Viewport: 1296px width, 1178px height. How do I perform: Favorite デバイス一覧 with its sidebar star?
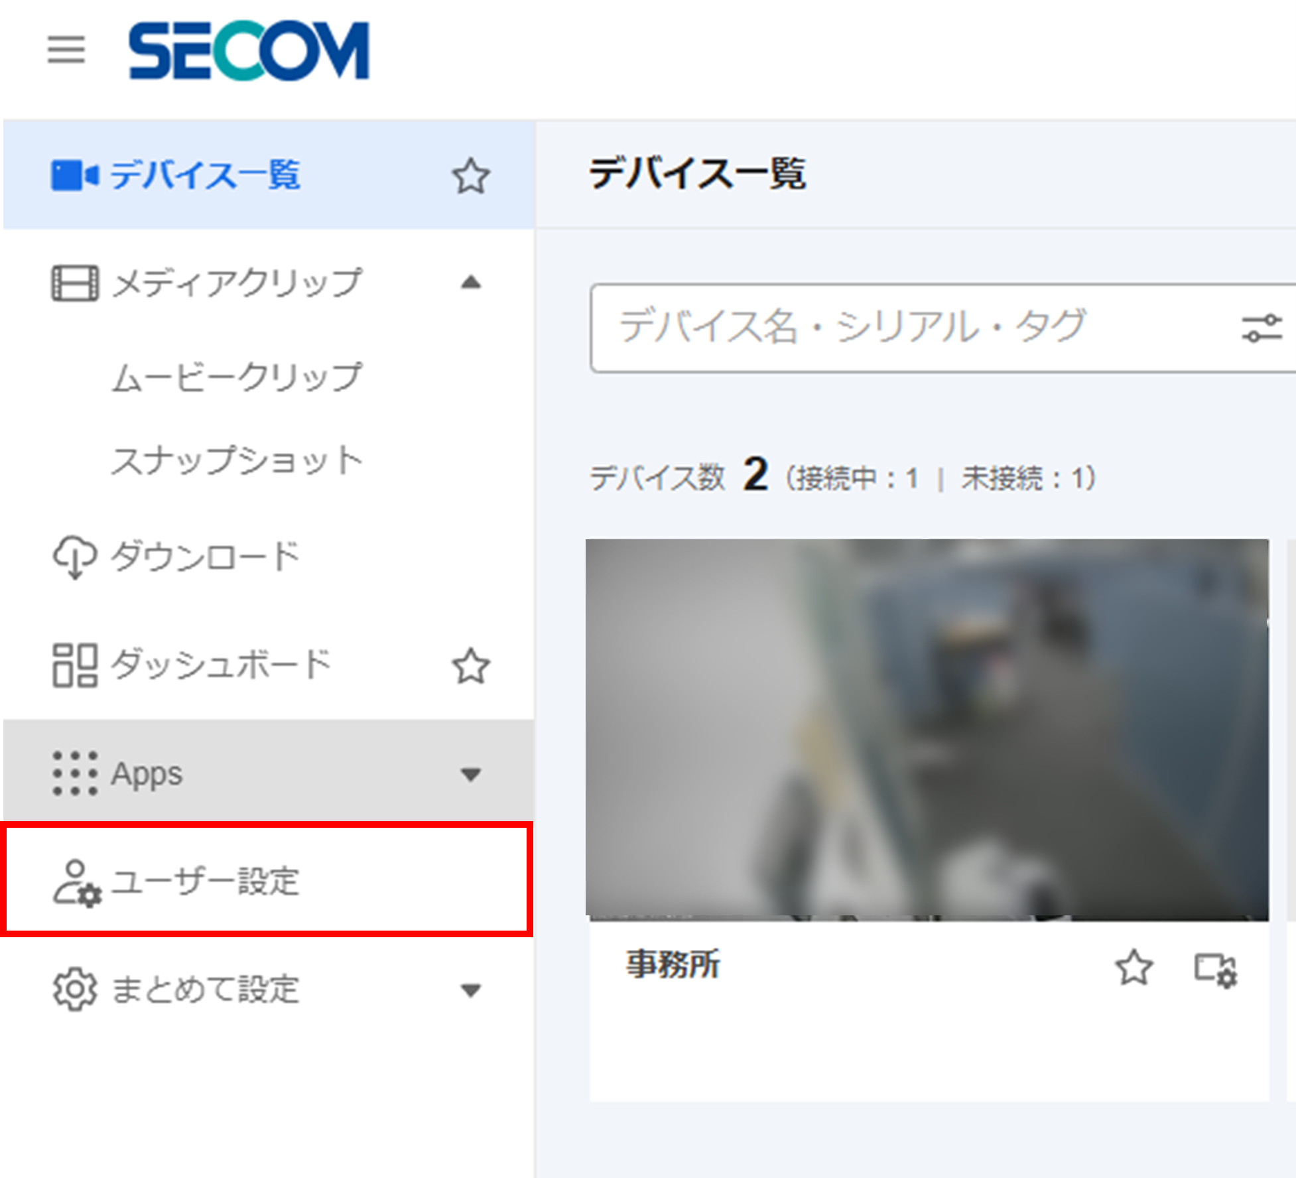point(471,176)
